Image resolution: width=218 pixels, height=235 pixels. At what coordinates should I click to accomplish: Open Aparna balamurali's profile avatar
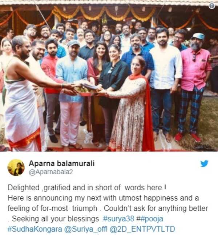[x=16, y=167]
